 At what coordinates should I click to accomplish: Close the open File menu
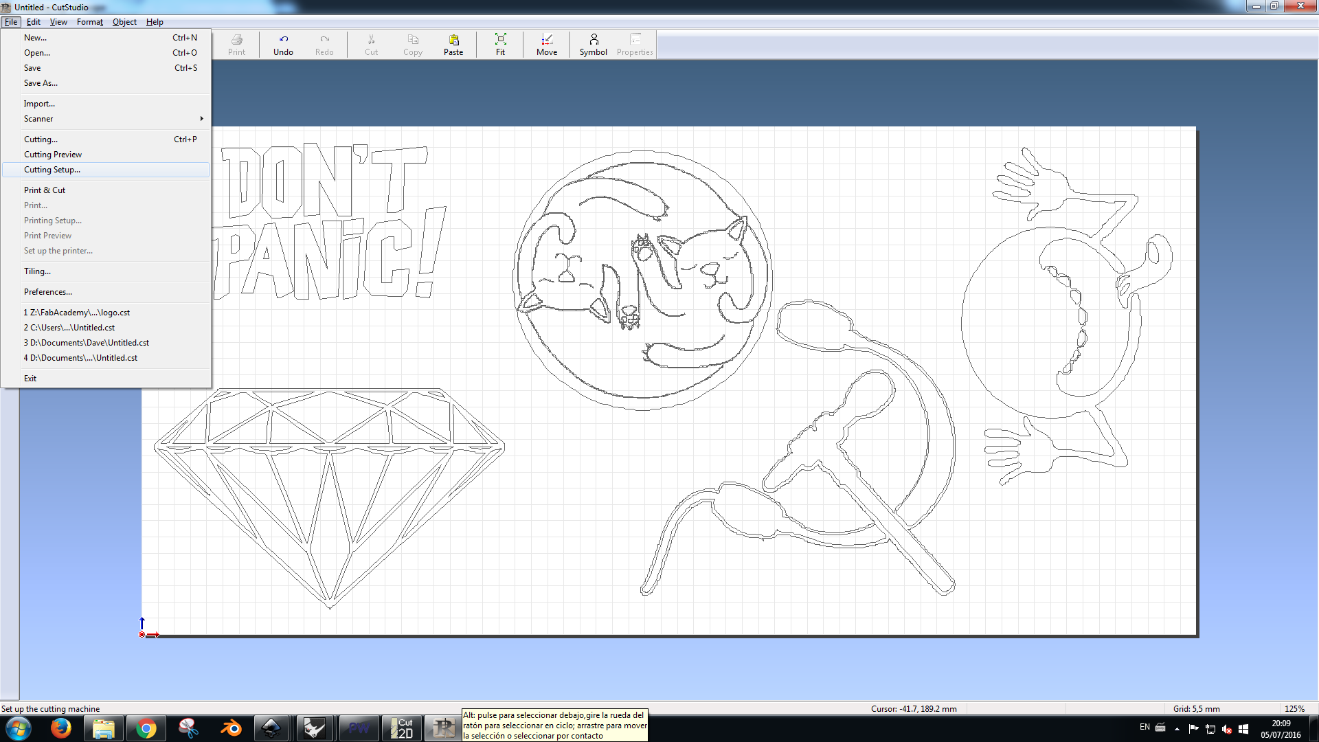coord(11,22)
